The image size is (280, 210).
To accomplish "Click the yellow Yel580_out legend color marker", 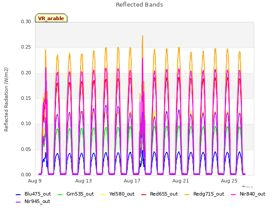I will pyautogui.click(x=103, y=194).
